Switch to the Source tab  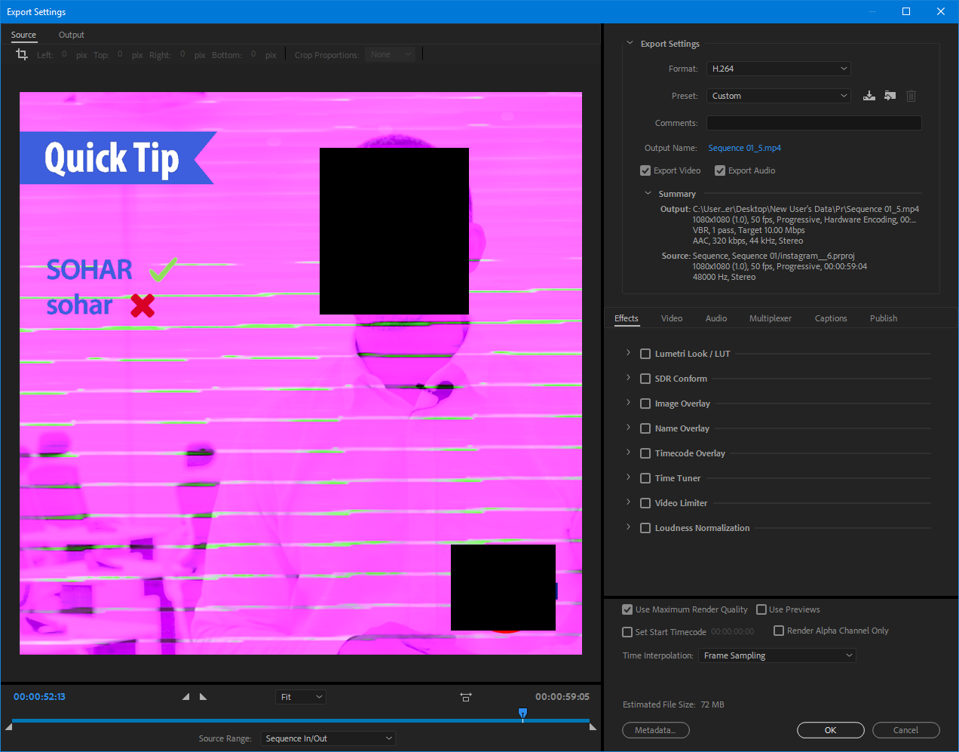click(x=23, y=35)
